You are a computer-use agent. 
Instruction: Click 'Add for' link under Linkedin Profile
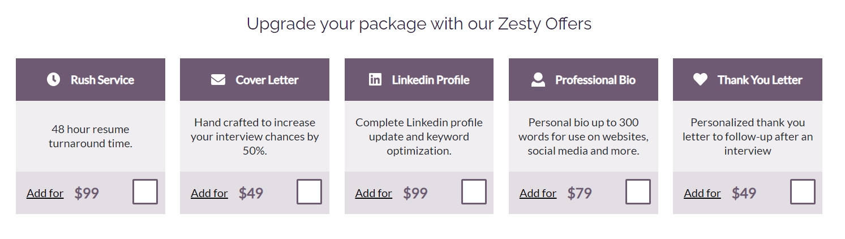374,193
